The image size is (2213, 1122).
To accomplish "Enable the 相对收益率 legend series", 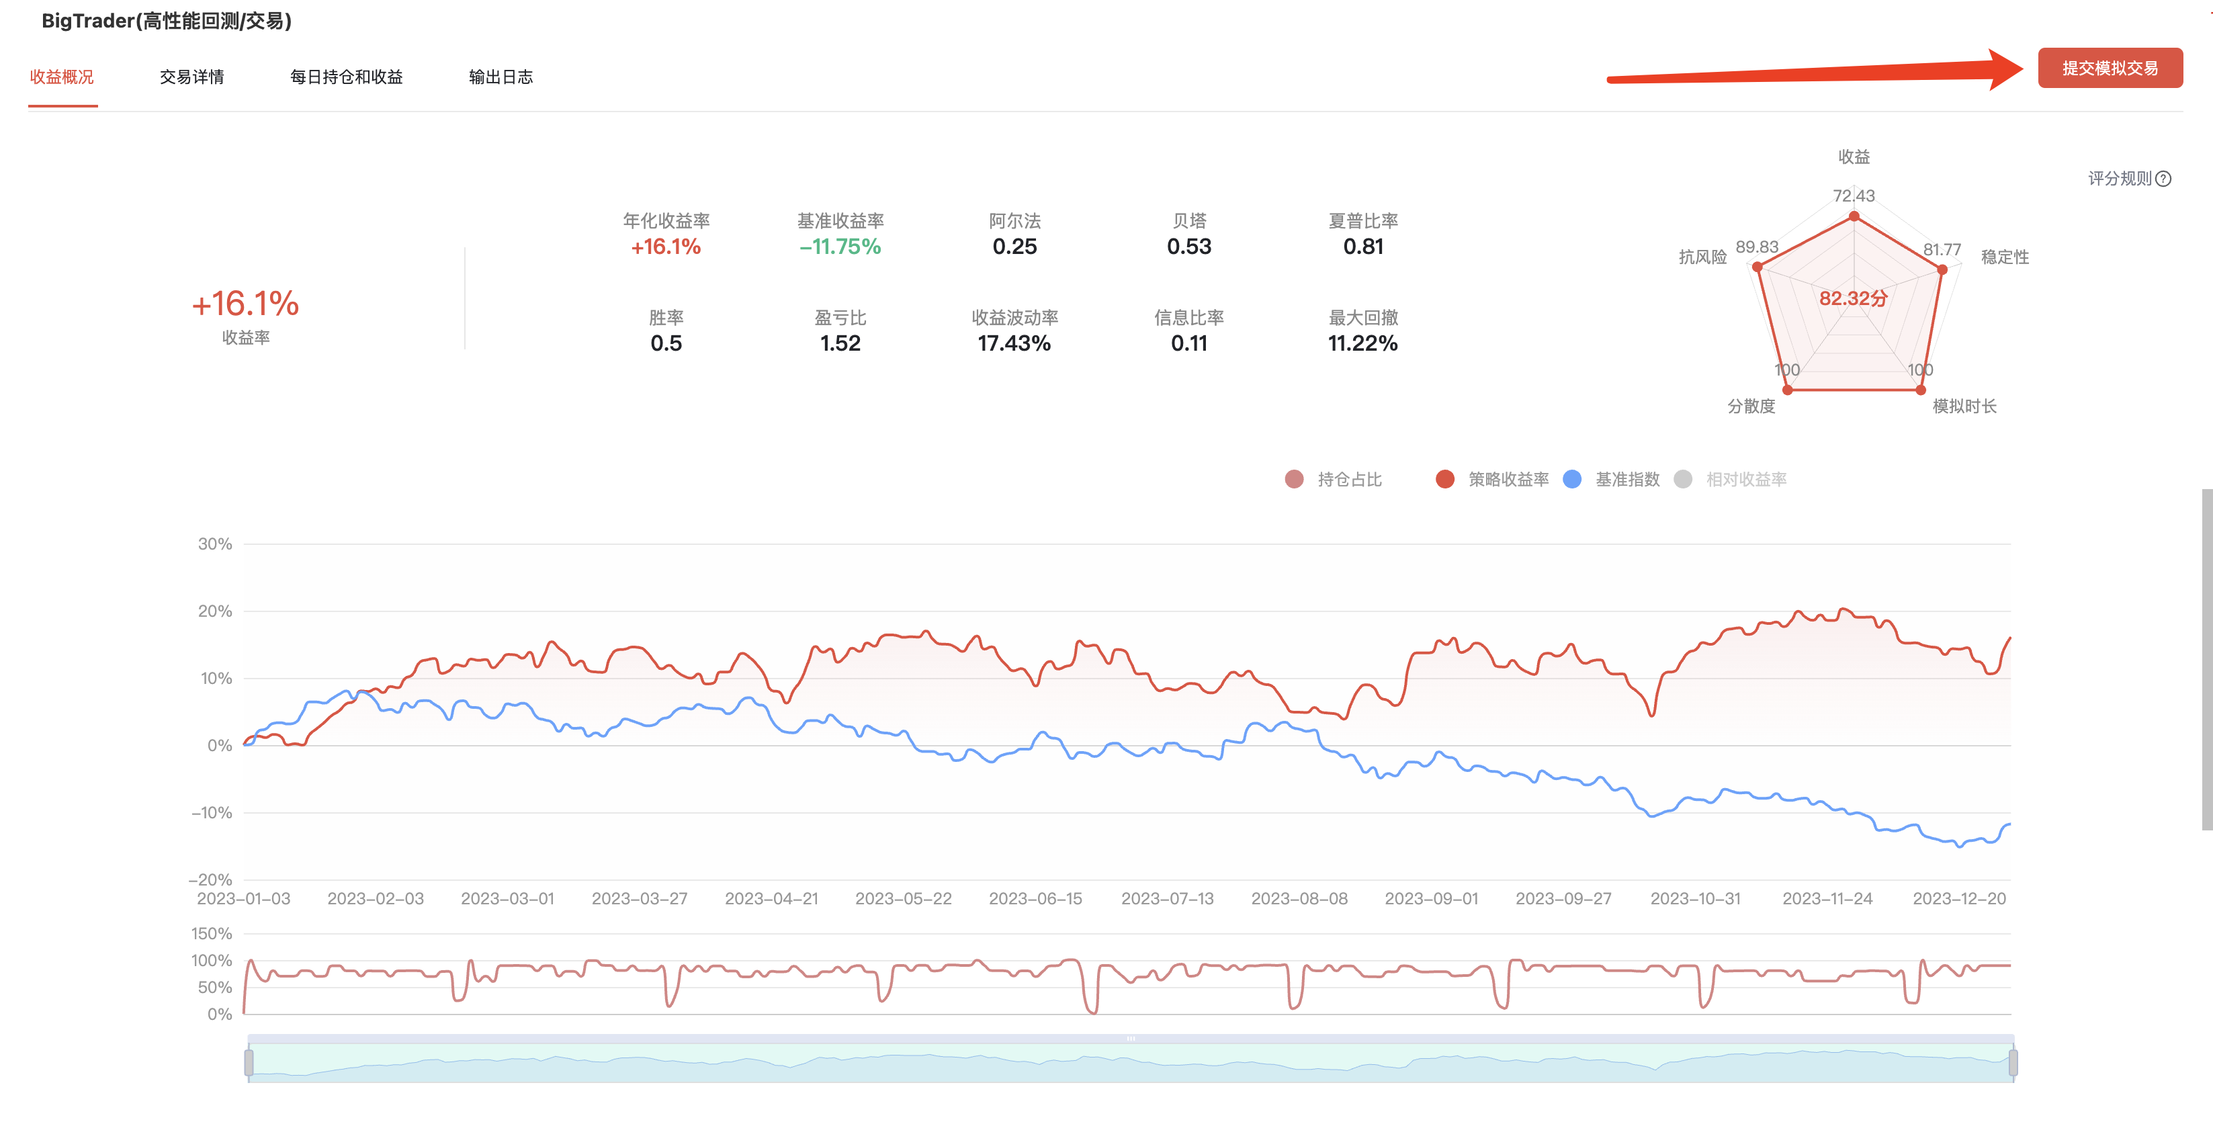I will click(1730, 480).
